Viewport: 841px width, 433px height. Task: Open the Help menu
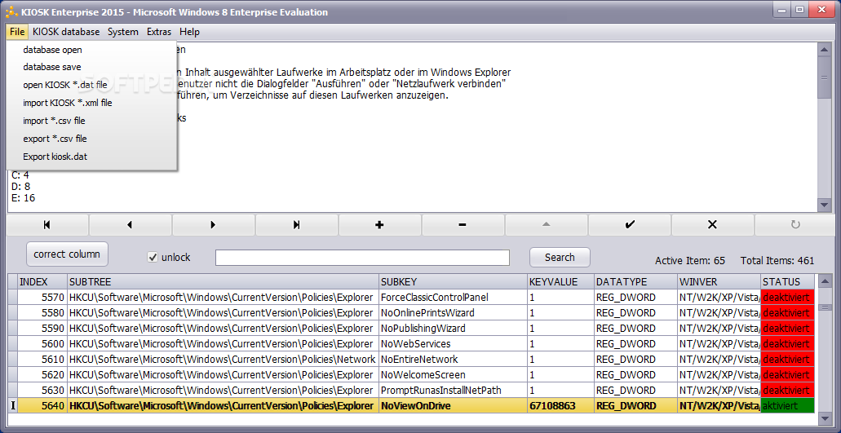[189, 32]
